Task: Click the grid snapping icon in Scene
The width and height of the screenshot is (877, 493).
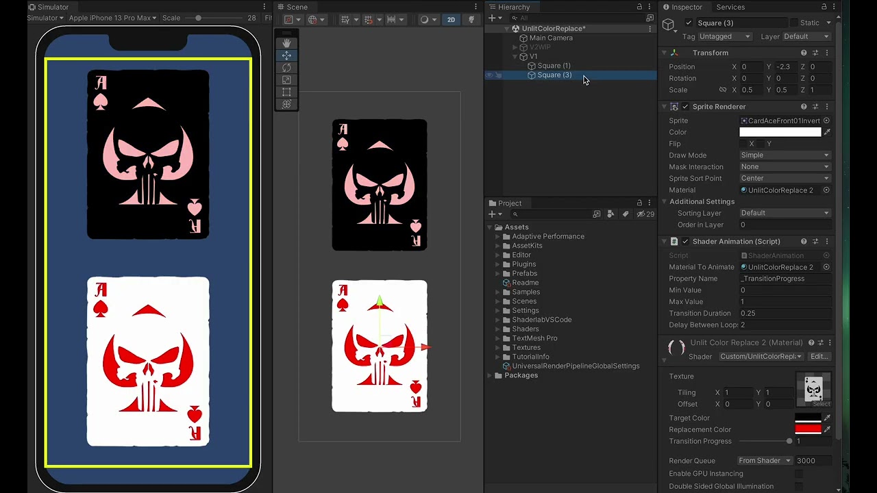Action: tap(368, 19)
